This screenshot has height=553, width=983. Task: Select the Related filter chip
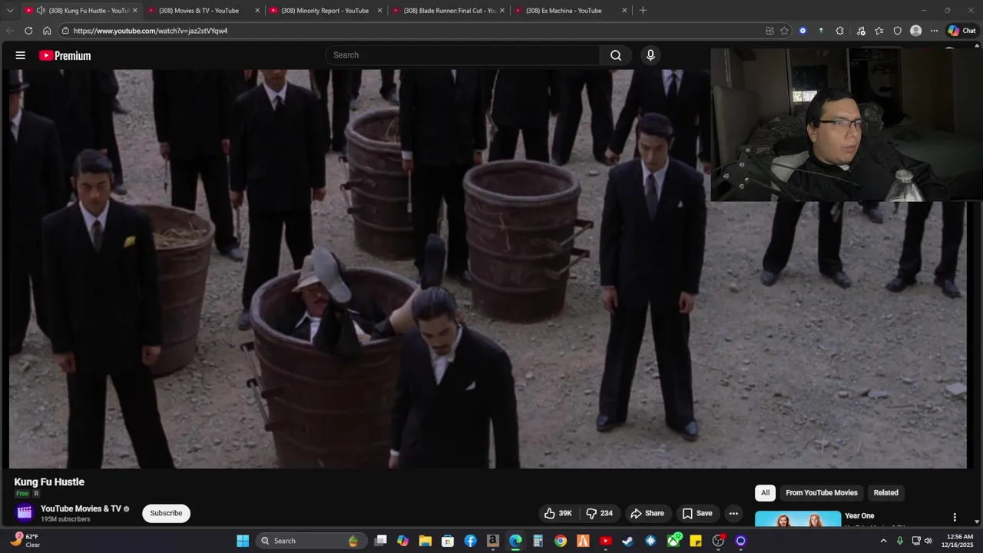[x=885, y=492]
